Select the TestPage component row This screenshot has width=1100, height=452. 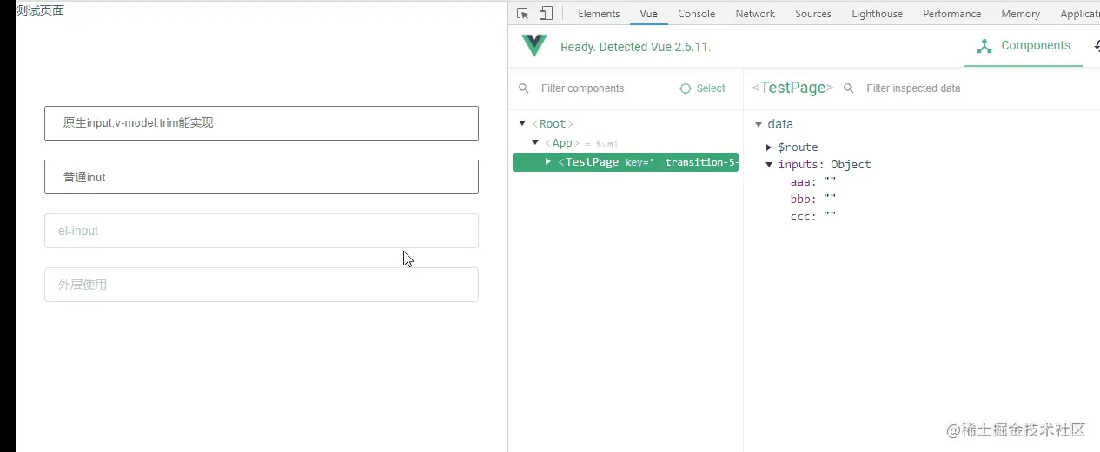(x=626, y=162)
